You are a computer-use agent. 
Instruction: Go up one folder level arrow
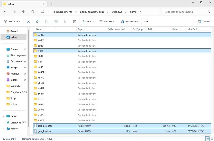click(x=24, y=12)
